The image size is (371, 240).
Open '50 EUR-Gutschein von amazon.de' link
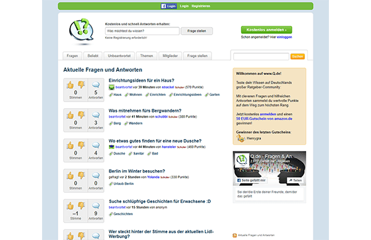tap(264, 119)
